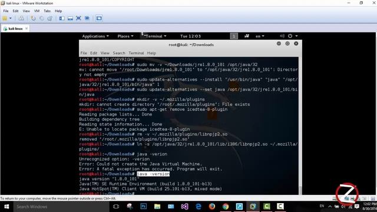Viewport: 377px width, 212px height.
Task: Click the Unity mode toolbar icon
Action: 87,18
